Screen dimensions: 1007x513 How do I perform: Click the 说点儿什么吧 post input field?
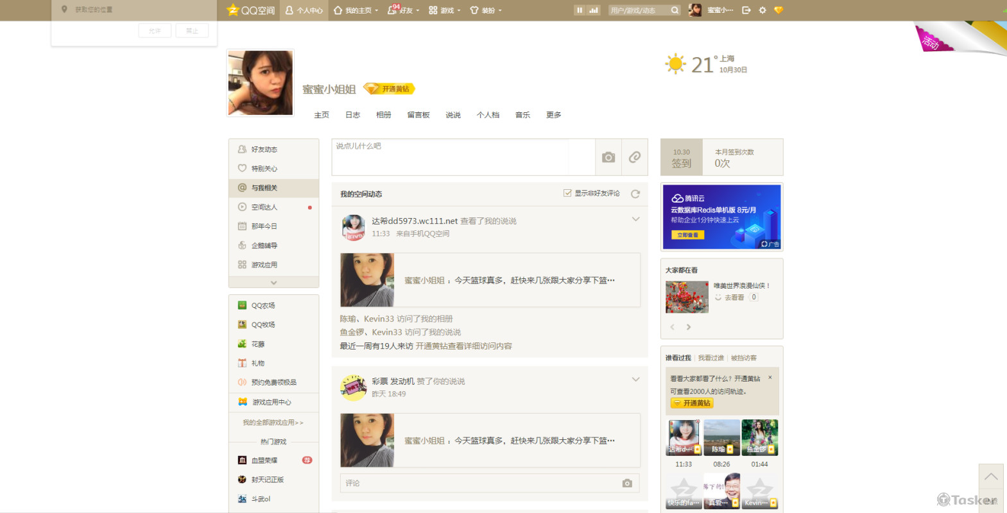(x=449, y=156)
